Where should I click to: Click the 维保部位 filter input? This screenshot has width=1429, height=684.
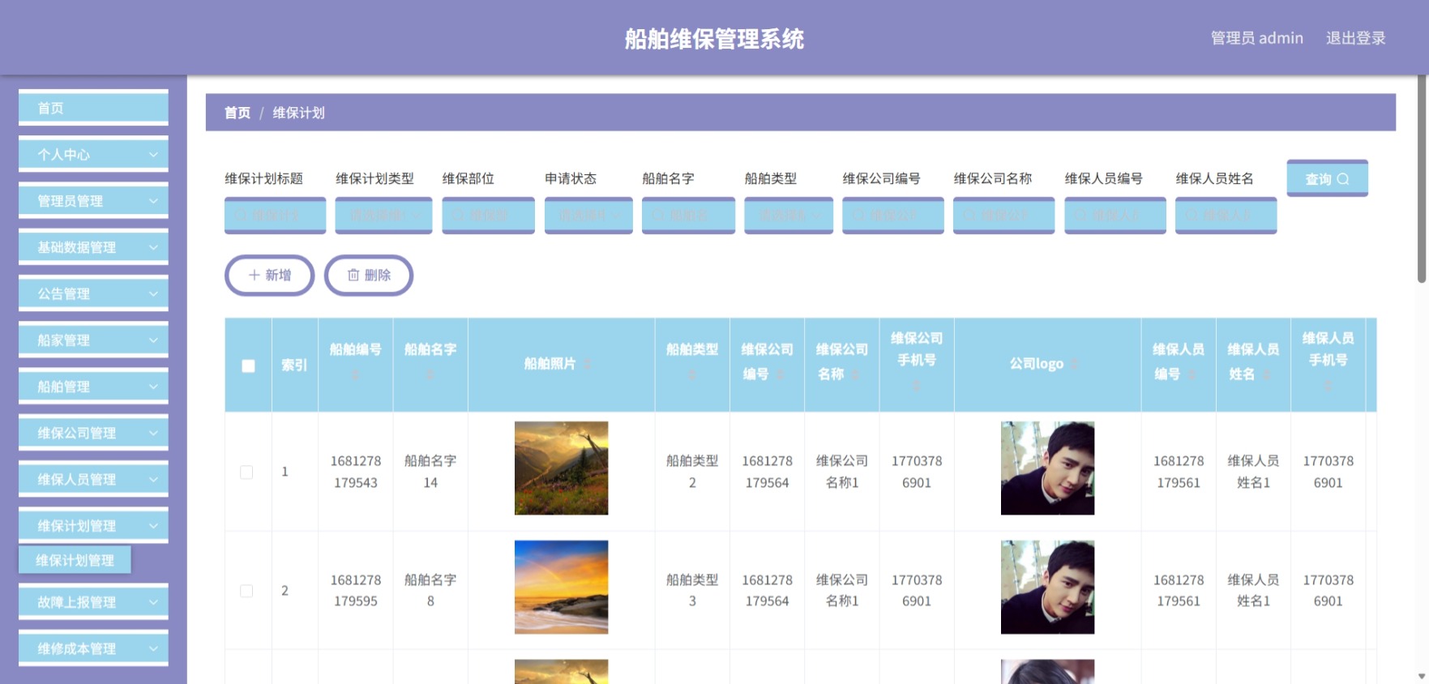488,216
